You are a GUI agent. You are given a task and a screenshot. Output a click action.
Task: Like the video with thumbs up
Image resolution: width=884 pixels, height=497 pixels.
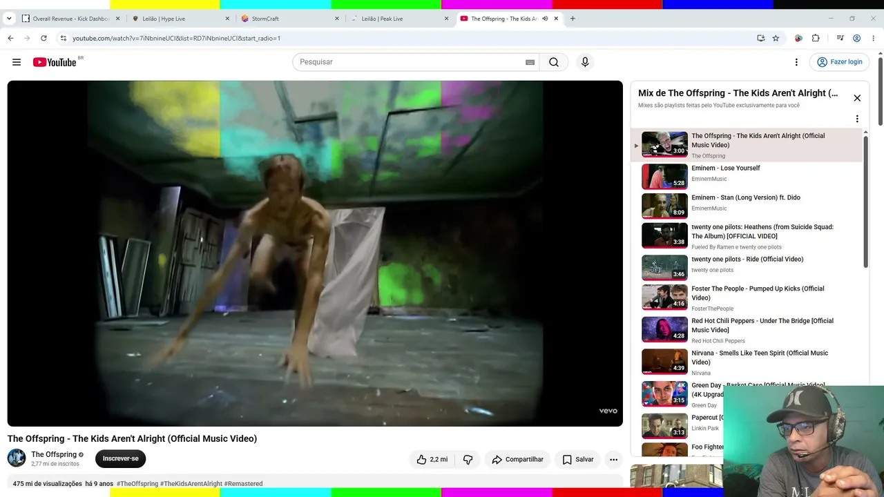tap(432, 459)
